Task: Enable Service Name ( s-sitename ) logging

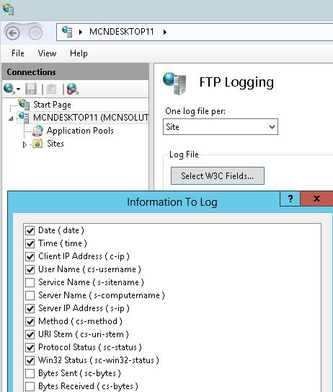Action: pyautogui.click(x=30, y=282)
